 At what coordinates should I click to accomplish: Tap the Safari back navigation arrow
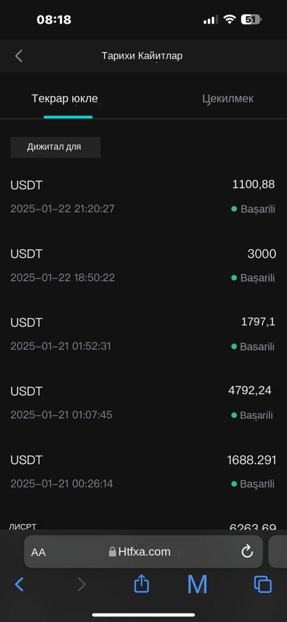[x=19, y=584]
